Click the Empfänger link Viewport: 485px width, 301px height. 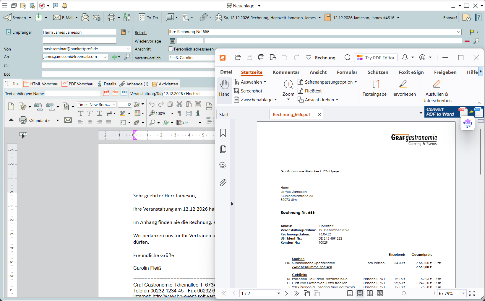pyautogui.click(x=22, y=32)
